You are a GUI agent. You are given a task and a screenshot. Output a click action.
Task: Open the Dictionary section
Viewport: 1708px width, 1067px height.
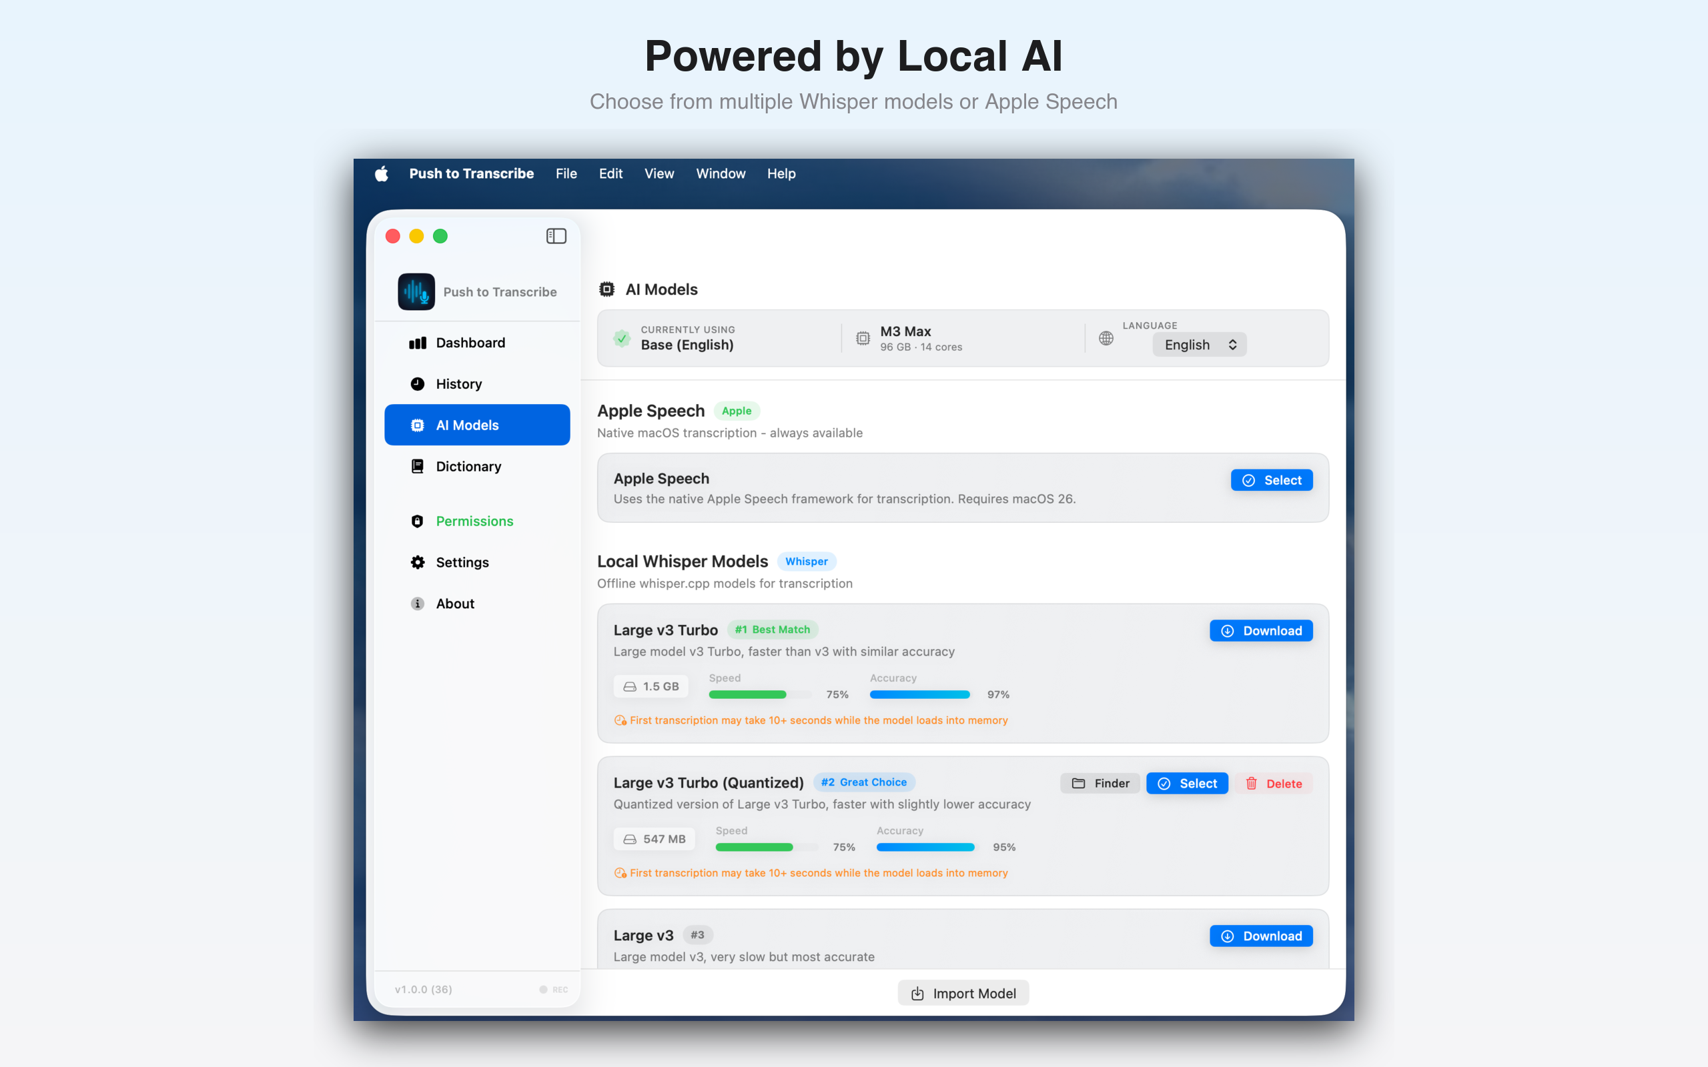(x=468, y=465)
